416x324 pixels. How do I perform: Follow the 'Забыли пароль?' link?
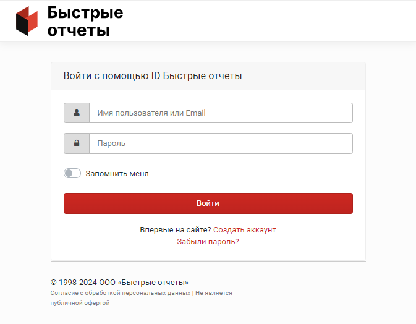[208, 242]
